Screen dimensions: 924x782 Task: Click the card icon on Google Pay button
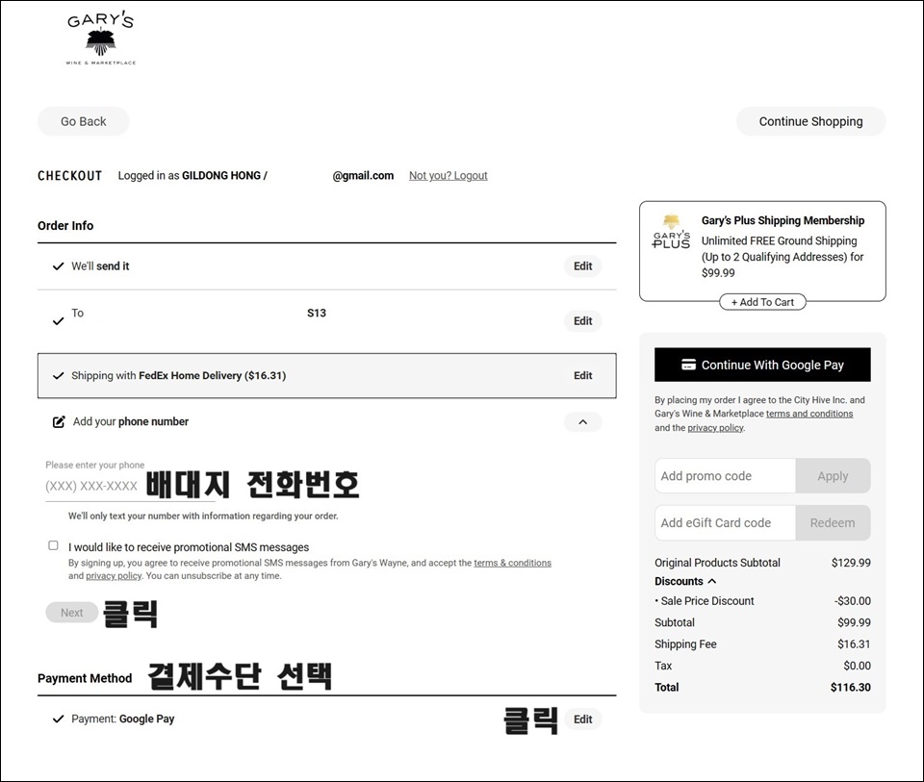[688, 365]
